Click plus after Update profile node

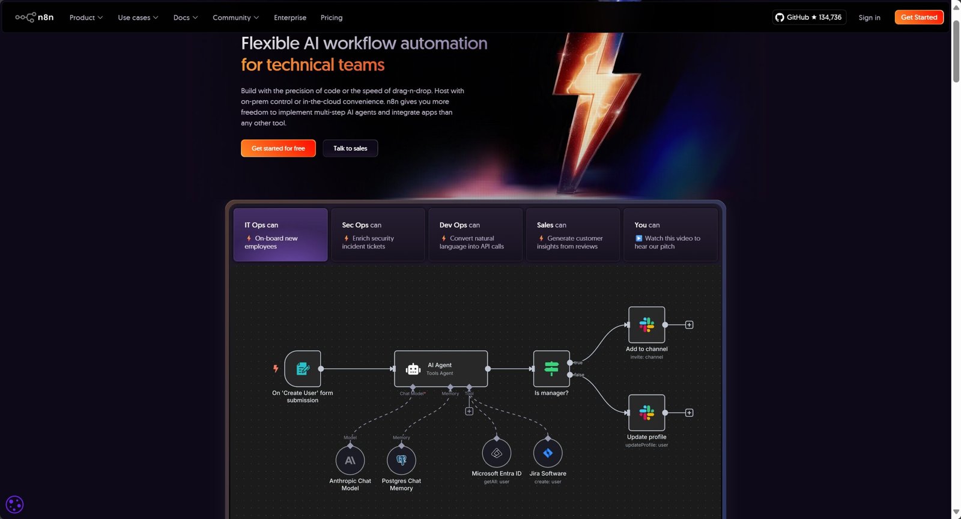pos(690,413)
